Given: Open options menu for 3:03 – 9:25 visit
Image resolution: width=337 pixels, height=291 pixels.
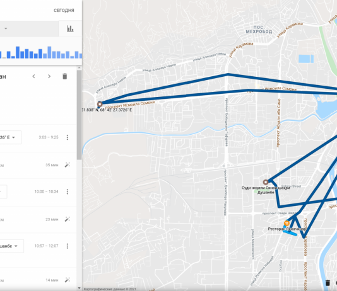Looking at the screenshot, I should tap(68, 137).
